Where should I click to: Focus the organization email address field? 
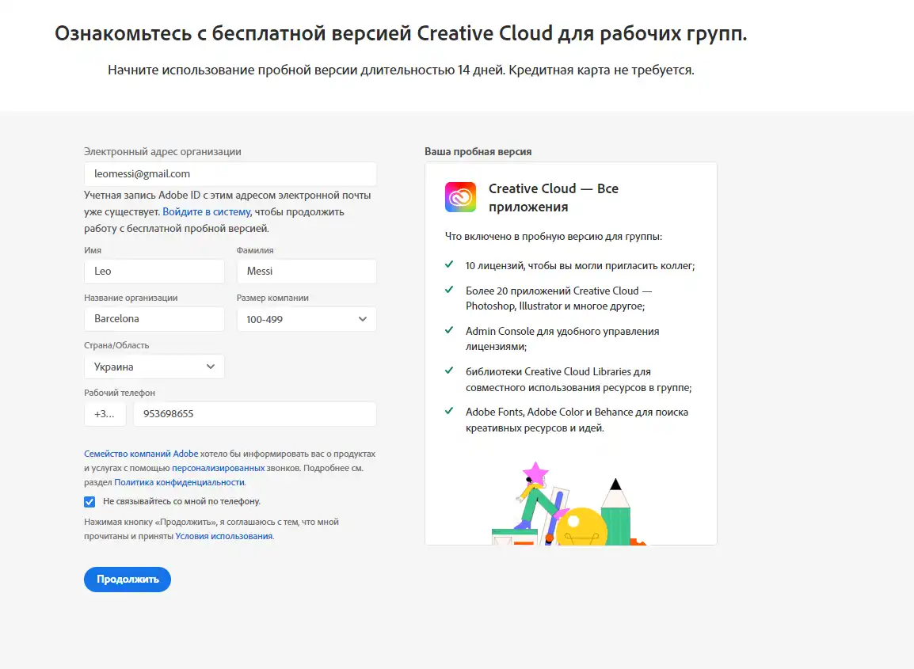[230, 173]
